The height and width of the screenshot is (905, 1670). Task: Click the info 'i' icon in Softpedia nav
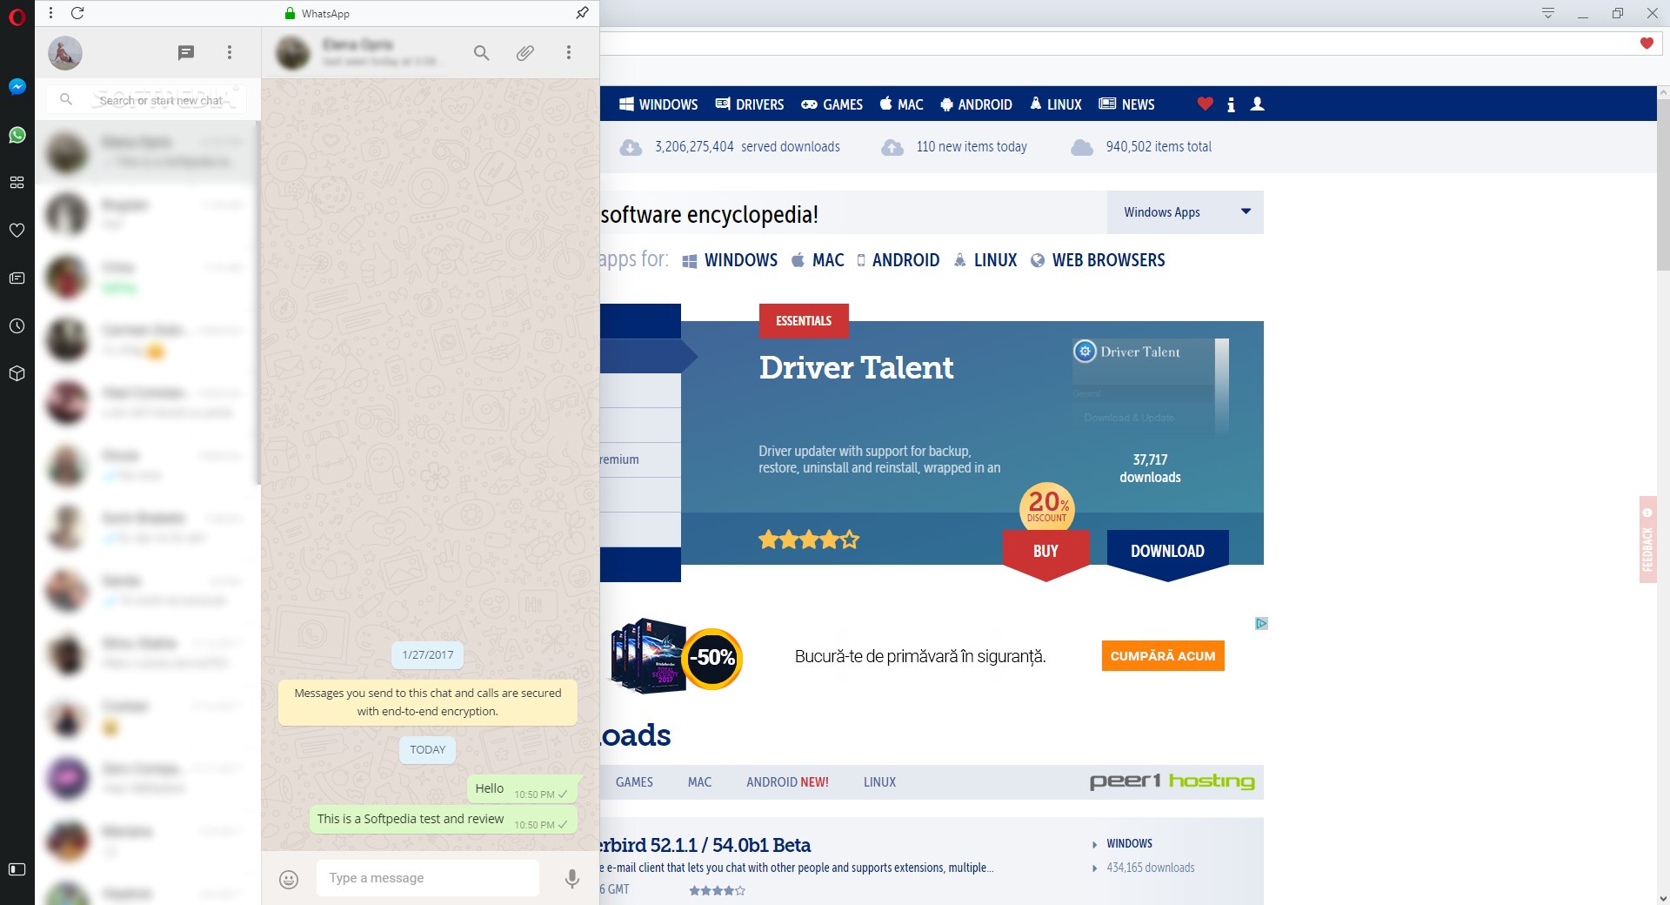click(1231, 104)
